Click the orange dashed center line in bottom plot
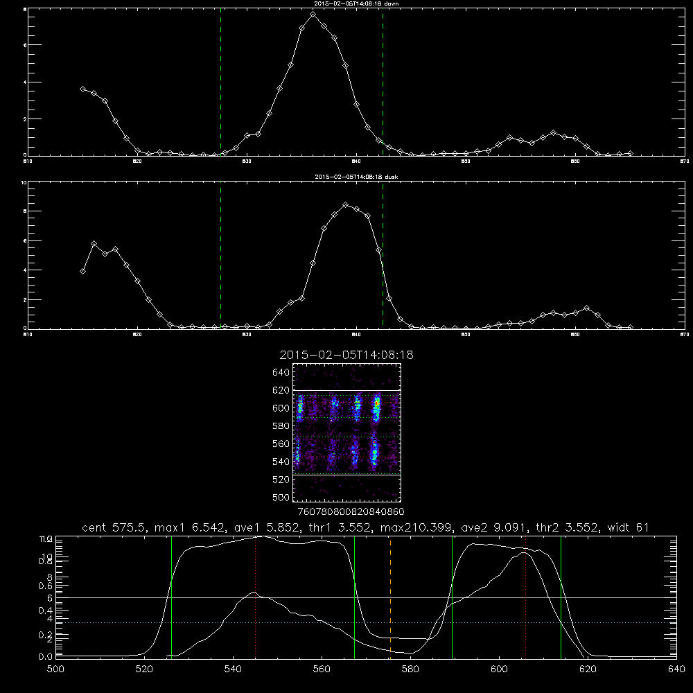Image resolution: width=693 pixels, height=693 pixels. click(x=390, y=597)
